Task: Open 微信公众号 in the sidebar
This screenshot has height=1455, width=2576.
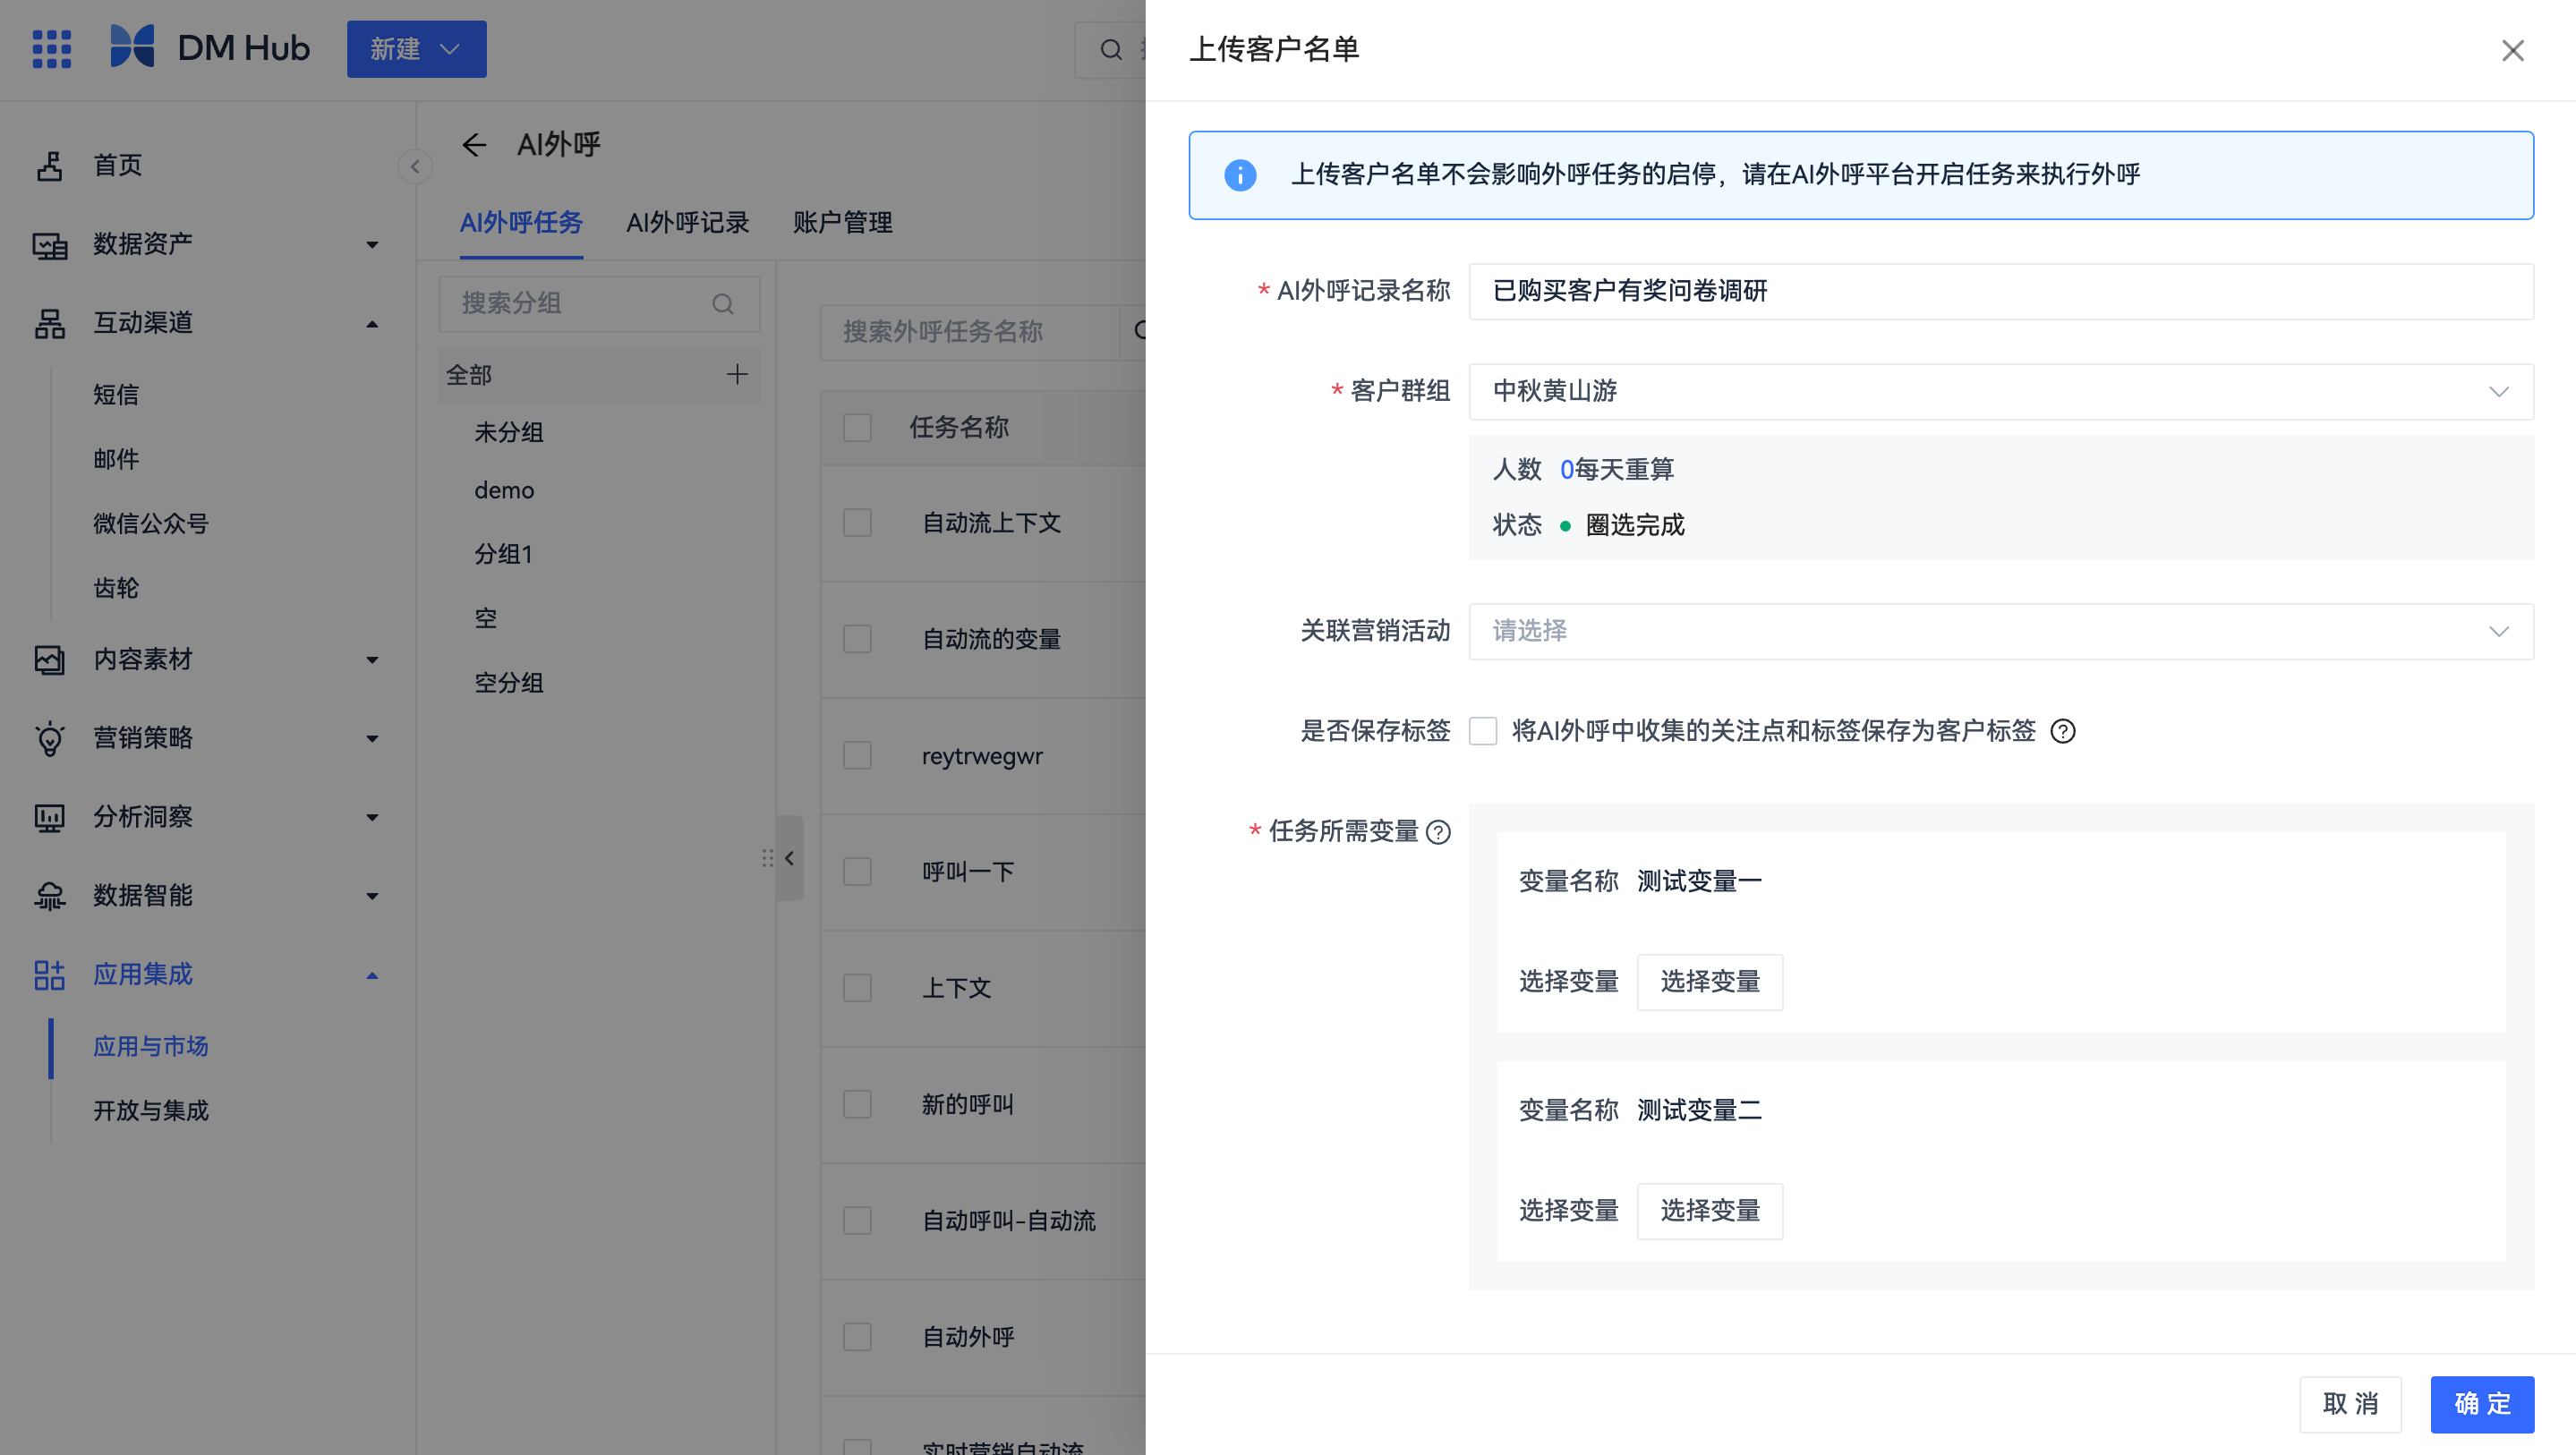Action: point(151,523)
